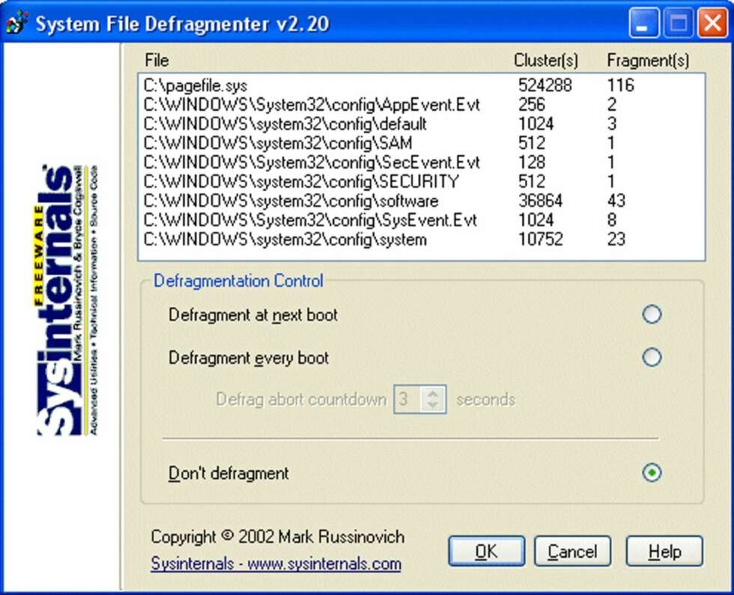
Task: Minimize the System File Defragmenter window
Action: (x=644, y=22)
